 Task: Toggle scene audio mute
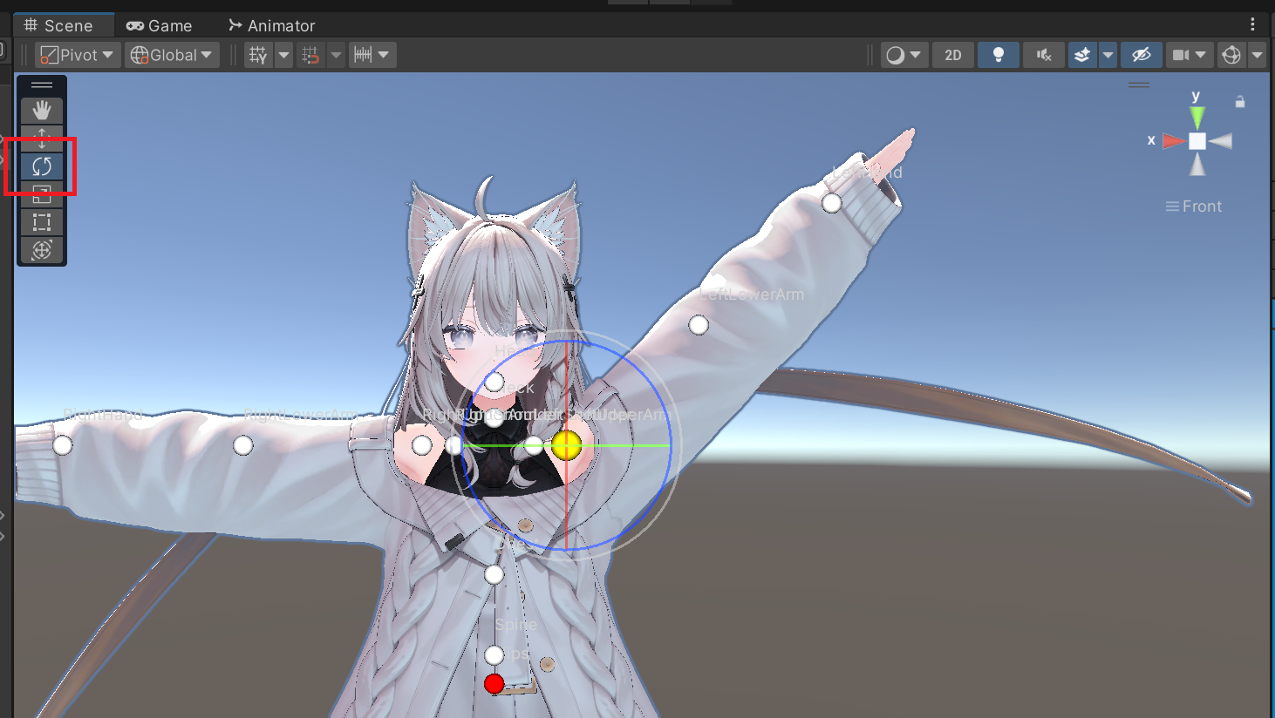(x=1044, y=55)
